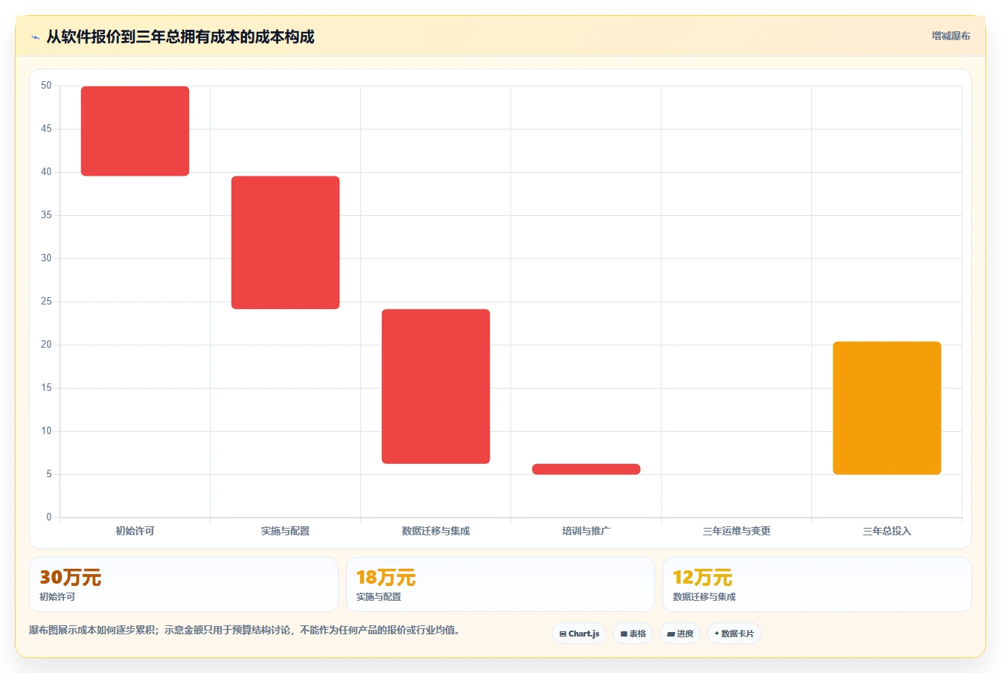Click the 增减瀑布 label in the header
Screen dimensions: 1001x673
pos(951,36)
